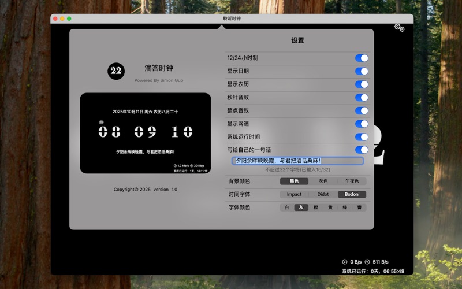Minimize the window with the yellow button
Screen dimensions: 462x289
pyautogui.click(x=62, y=18)
